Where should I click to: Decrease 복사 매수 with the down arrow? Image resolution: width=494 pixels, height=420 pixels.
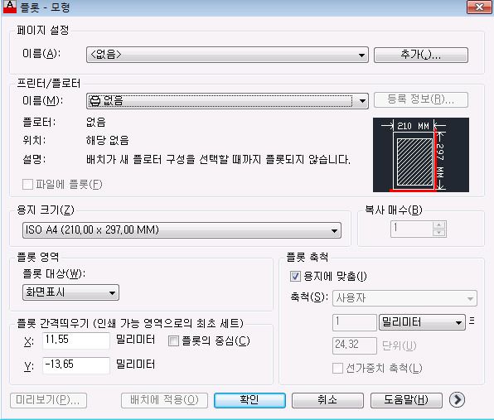(439, 233)
